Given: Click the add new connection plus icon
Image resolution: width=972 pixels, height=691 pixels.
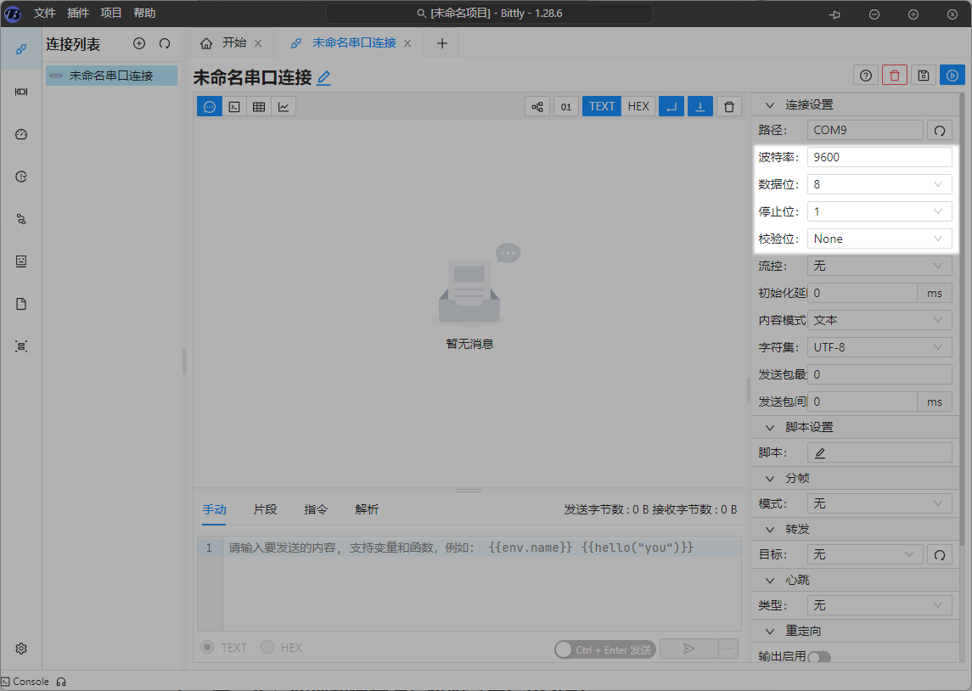Looking at the screenshot, I should coord(139,43).
